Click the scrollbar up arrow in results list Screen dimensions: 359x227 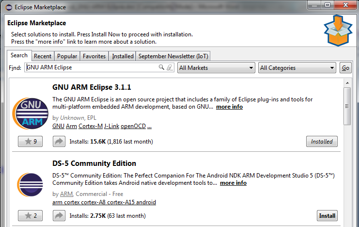tap(347, 83)
